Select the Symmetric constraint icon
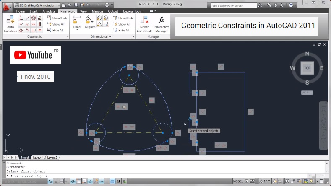 pyautogui.click(x=34, y=30)
